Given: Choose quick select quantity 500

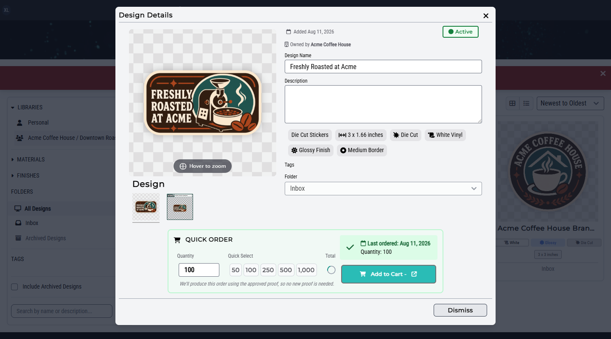Looking at the screenshot, I should [x=286, y=270].
